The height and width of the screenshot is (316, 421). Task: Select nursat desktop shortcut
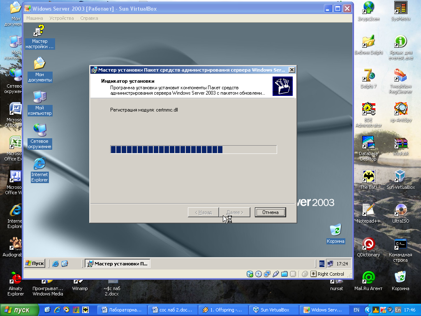(x=336, y=285)
